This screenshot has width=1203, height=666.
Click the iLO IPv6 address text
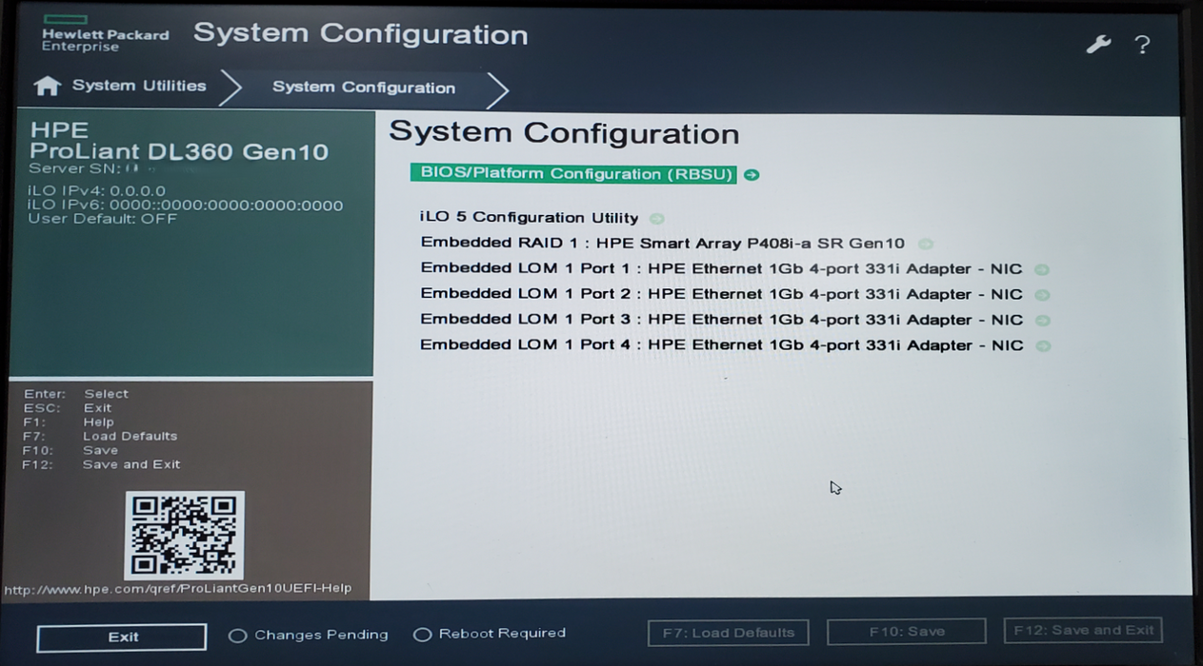(x=186, y=206)
